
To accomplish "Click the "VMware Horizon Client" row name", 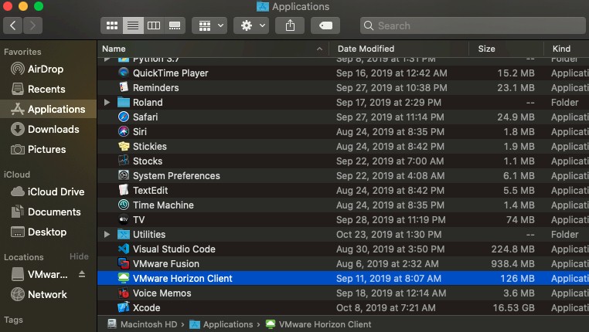I will [x=182, y=279].
